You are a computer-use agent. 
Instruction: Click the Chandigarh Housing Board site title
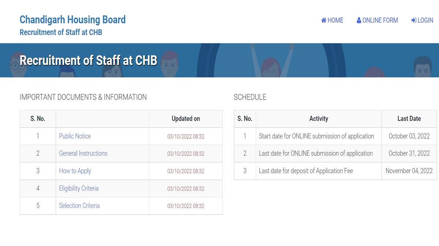[x=72, y=20]
